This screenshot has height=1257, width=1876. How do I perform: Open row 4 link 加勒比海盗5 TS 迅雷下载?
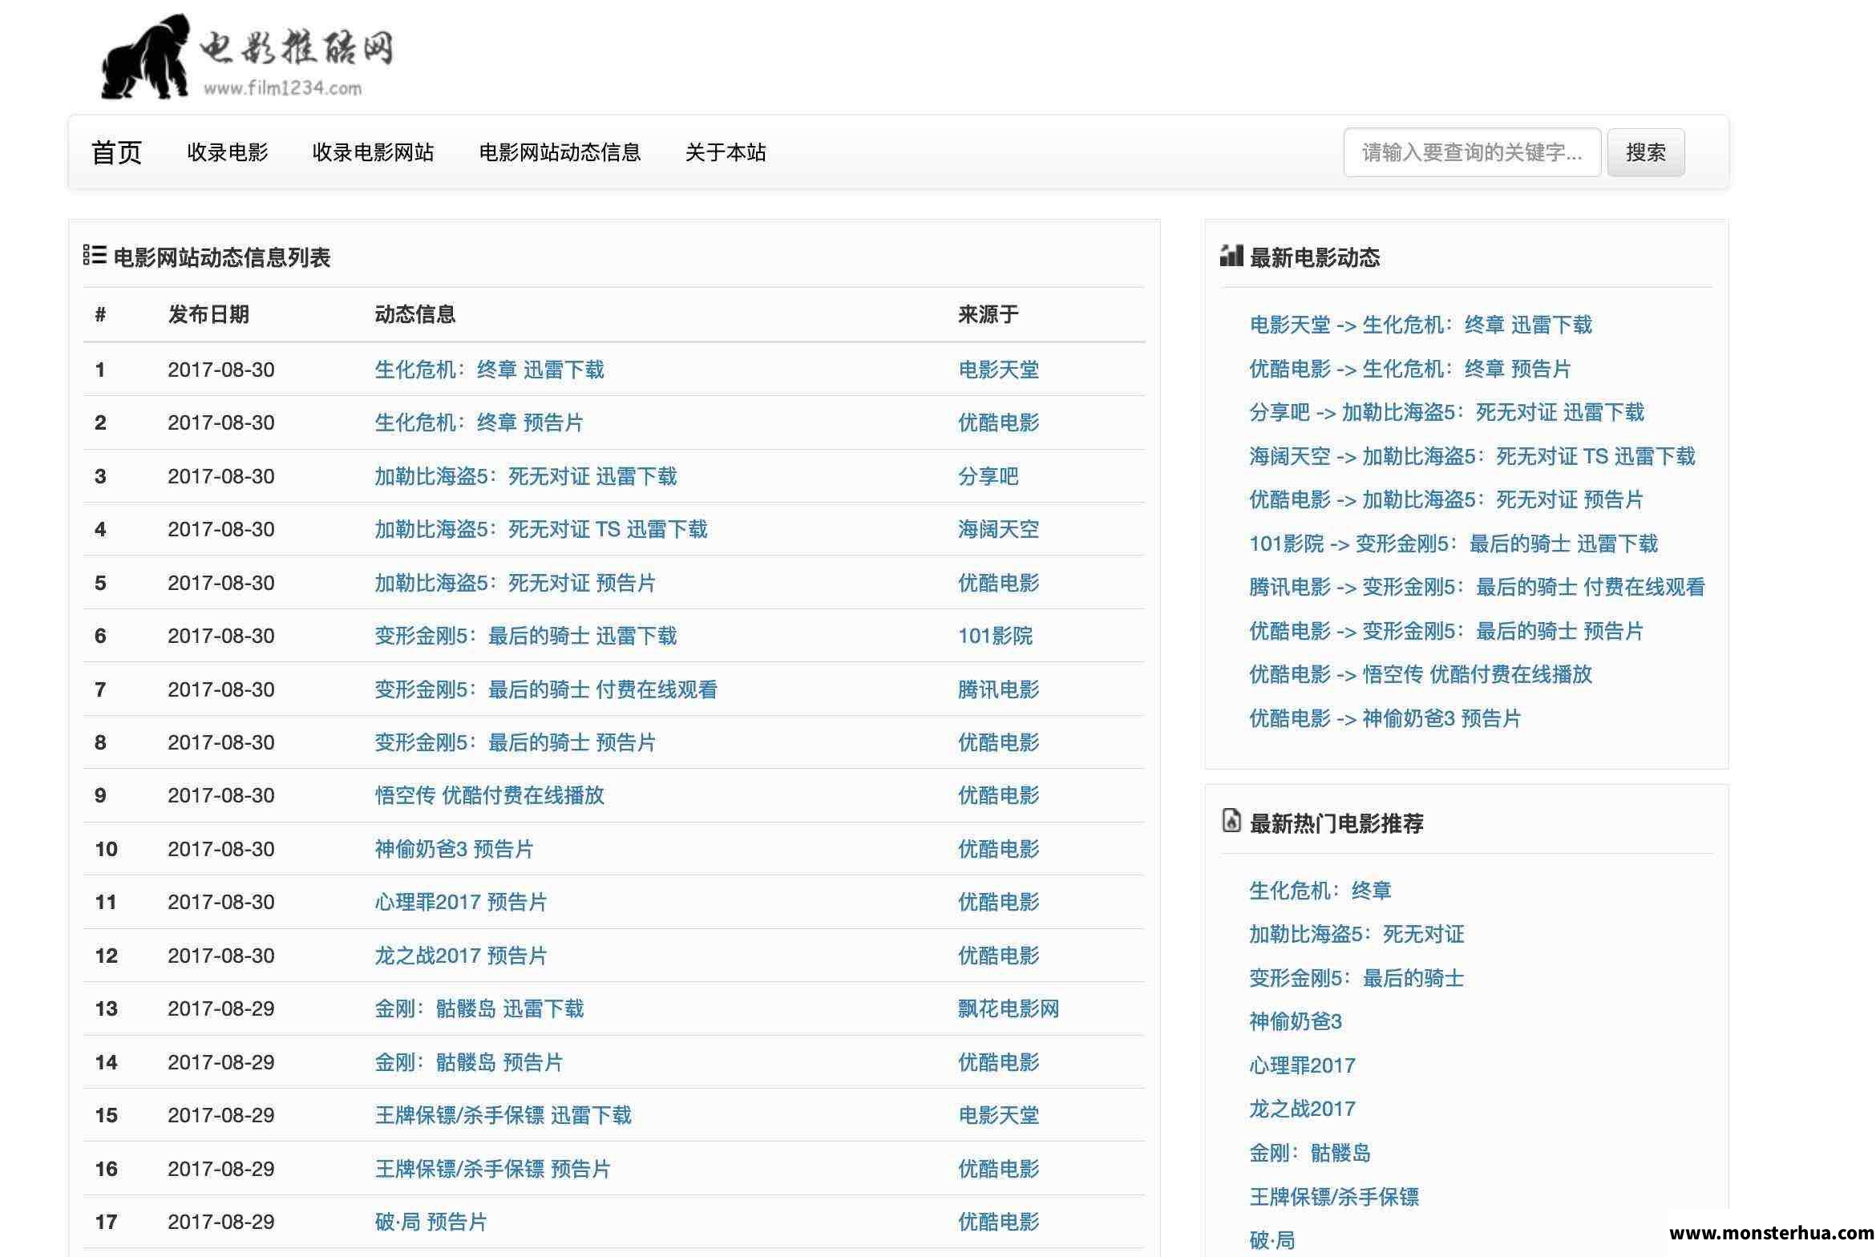point(541,529)
